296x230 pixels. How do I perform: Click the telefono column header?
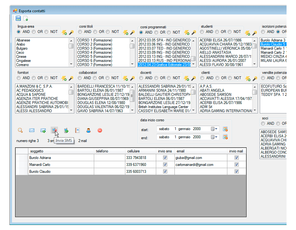[110, 151]
